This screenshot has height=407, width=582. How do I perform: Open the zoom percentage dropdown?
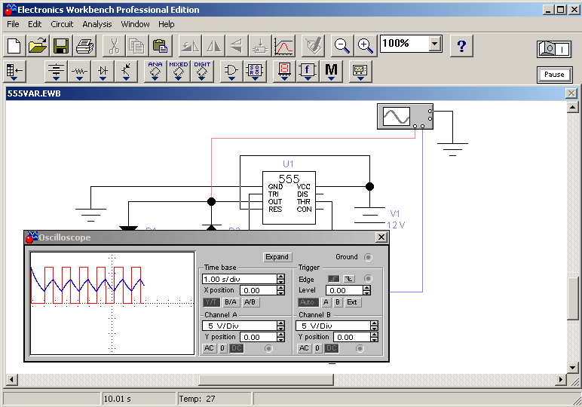click(435, 44)
